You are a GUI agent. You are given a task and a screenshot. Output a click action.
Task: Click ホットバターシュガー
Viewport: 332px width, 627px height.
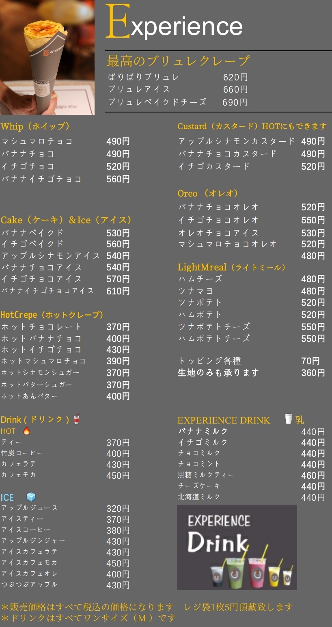(37, 385)
